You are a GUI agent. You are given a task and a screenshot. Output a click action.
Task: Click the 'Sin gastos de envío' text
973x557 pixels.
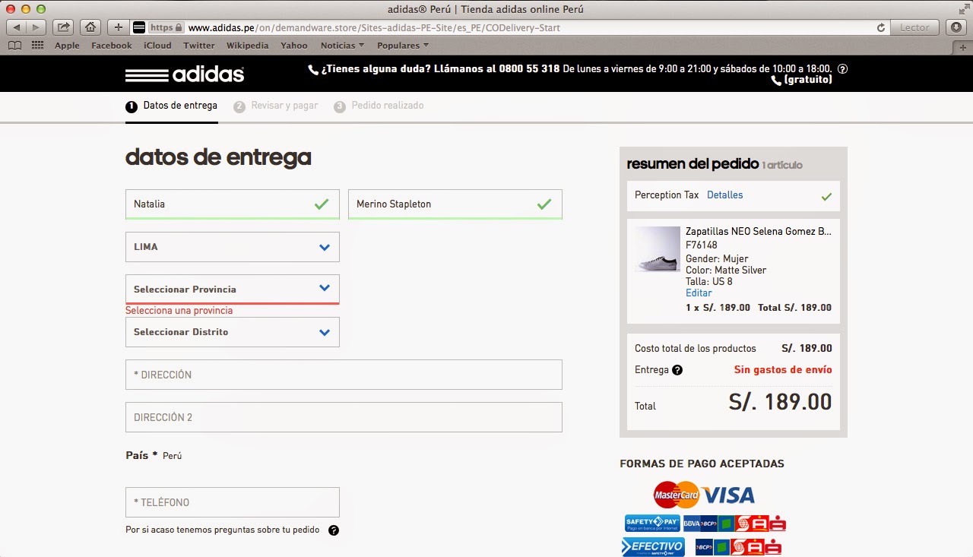783,370
